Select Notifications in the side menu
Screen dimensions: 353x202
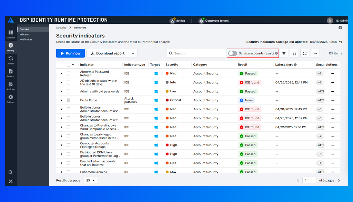pos(26,40)
